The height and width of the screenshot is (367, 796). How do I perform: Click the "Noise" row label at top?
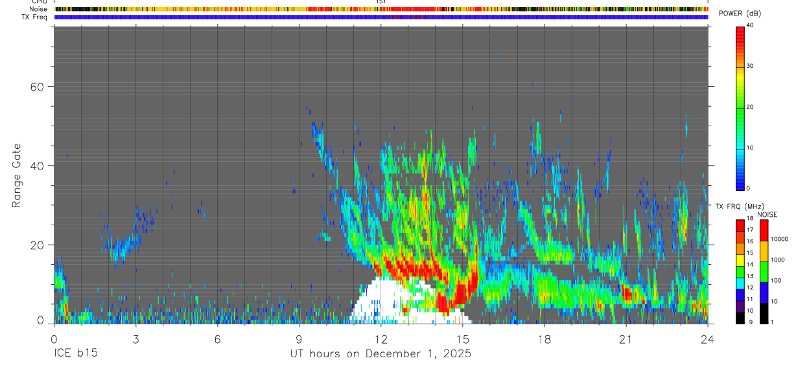point(38,9)
